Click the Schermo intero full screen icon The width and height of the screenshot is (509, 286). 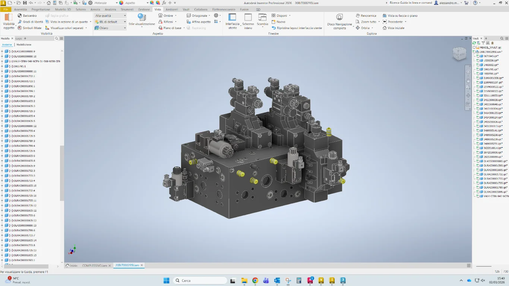pos(248,17)
